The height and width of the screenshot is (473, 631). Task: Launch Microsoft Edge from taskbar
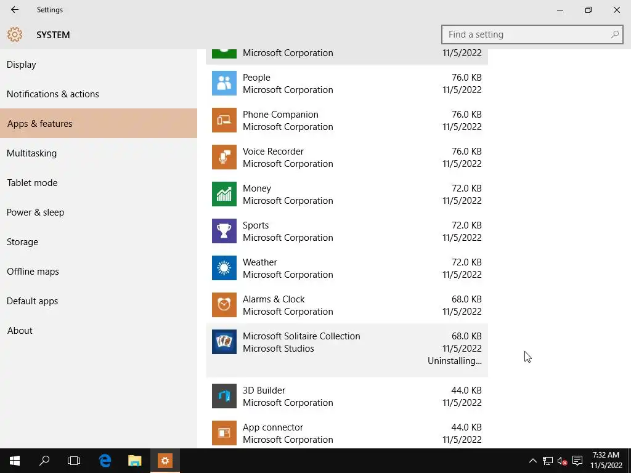coord(105,461)
